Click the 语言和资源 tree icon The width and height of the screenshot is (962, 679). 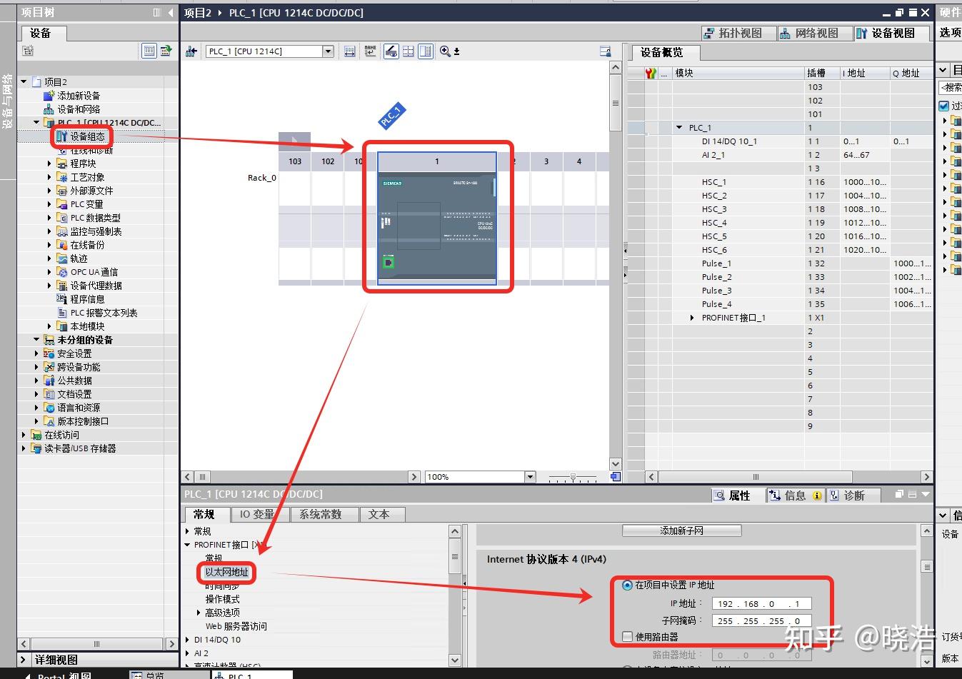[49, 408]
